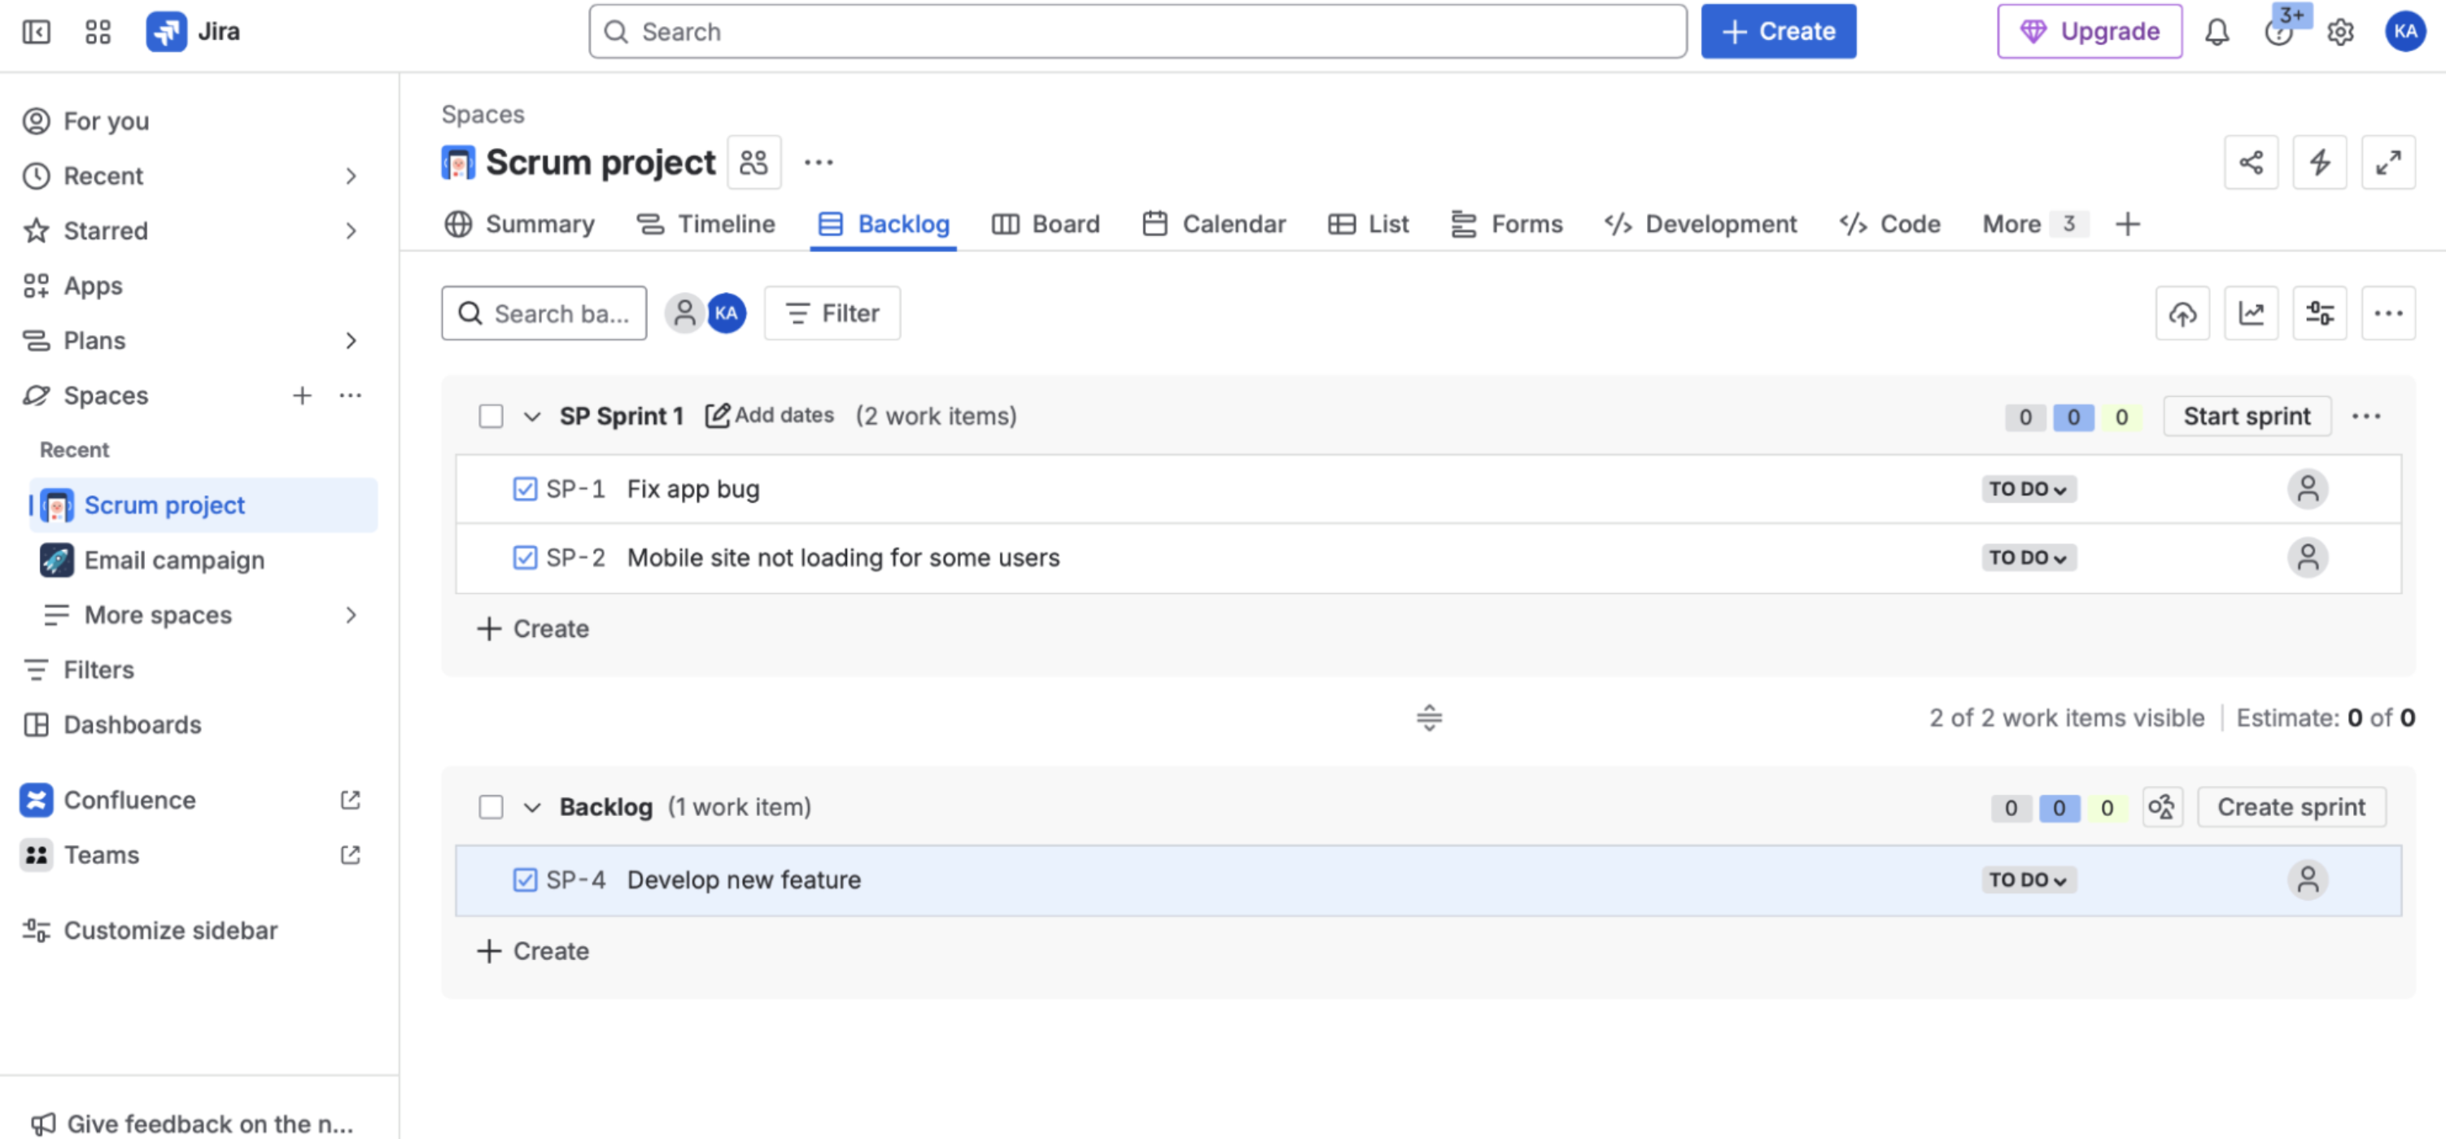Enter full screen with the expand arrows icon

[x=2388, y=163]
